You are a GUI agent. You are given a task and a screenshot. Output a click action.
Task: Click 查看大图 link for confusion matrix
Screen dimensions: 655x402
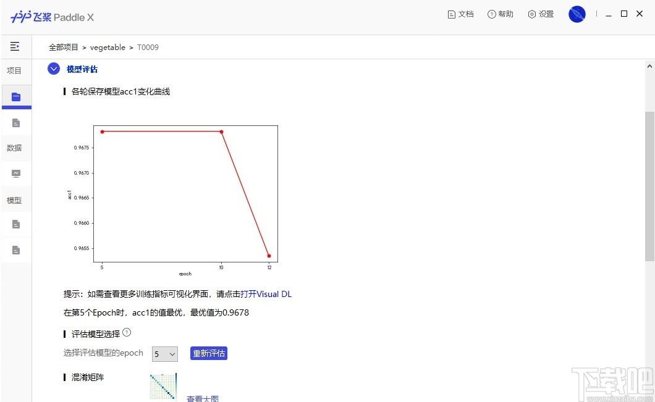click(x=203, y=399)
